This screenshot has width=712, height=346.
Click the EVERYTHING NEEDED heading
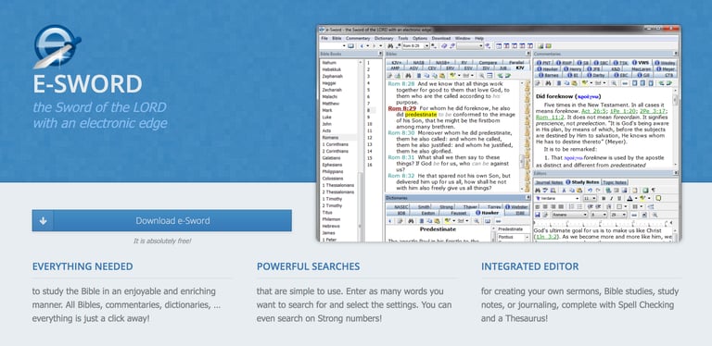click(x=83, y=266)
